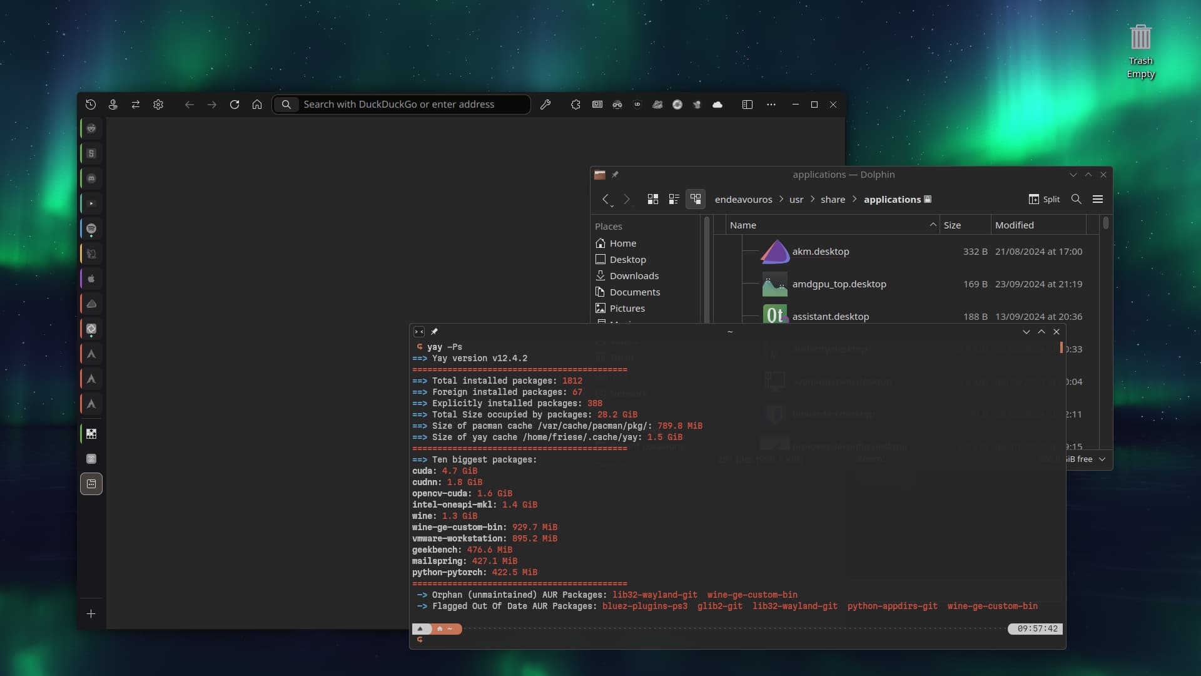
Task: Click the reader view newspaper icon
Action: 597,105
